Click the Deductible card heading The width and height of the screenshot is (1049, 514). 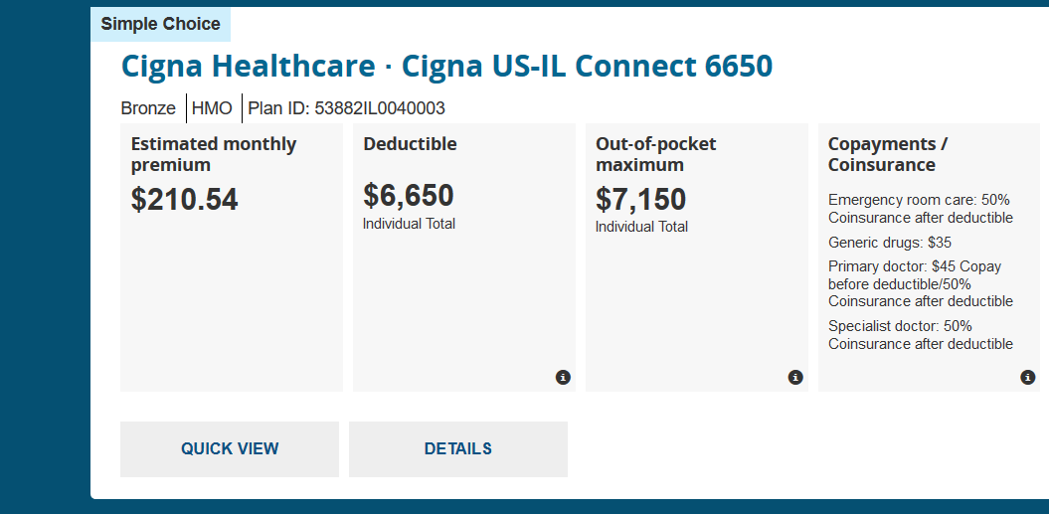click(x=410, y=144)
